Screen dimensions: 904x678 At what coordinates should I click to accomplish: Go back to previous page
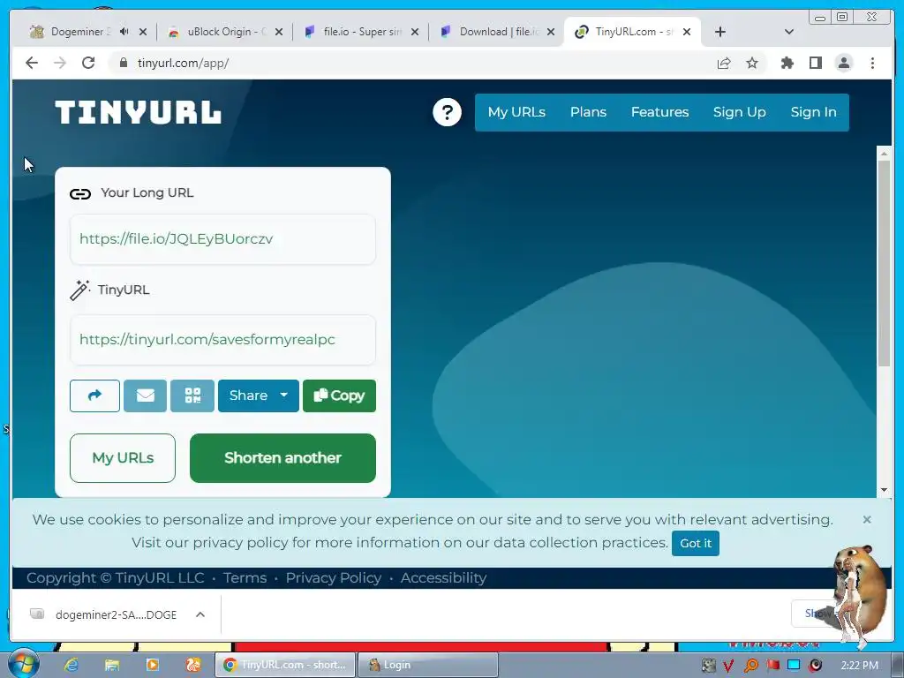click(x=32, y=63)
